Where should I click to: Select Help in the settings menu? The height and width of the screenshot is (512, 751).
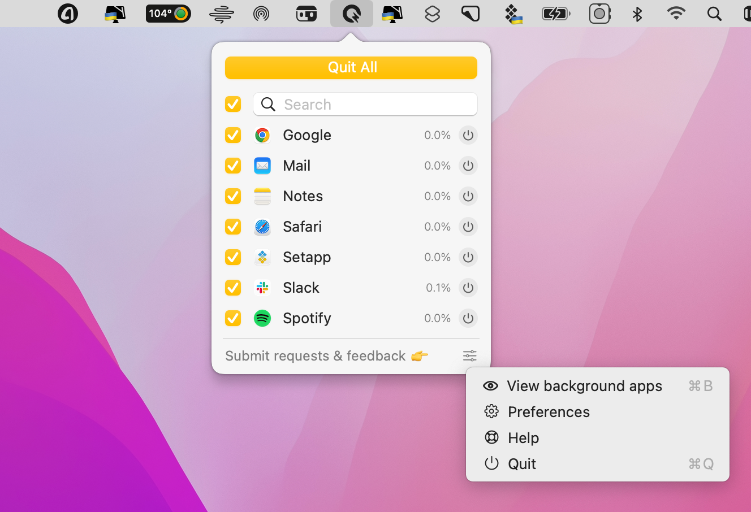[598, 438]
